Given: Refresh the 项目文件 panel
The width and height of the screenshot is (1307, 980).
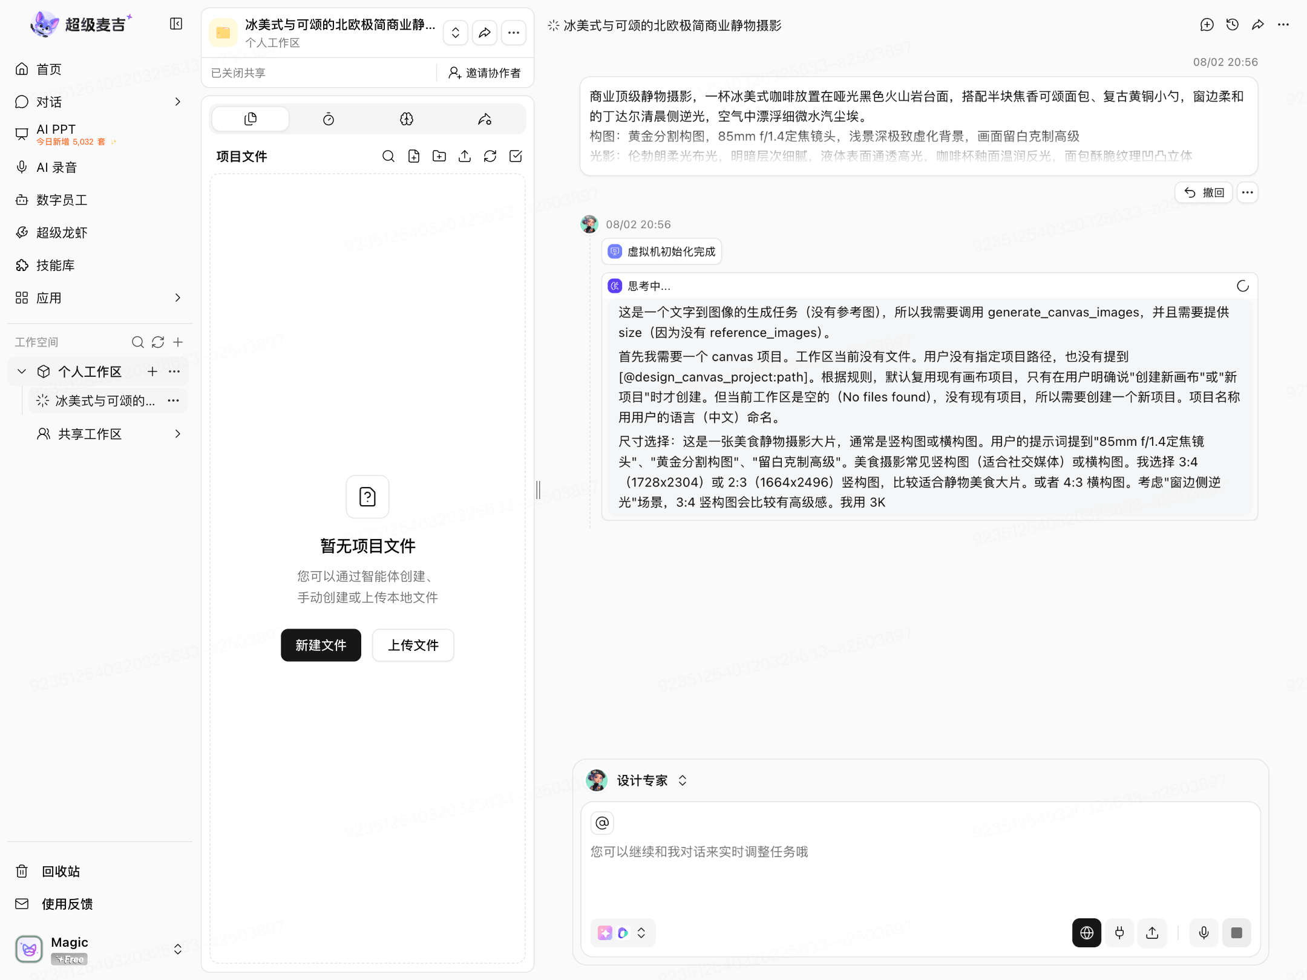Looking at the screenshot, I should pos(490,157).
